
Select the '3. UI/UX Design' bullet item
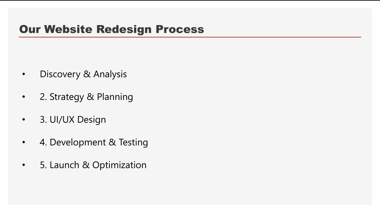click(x=73, y=119)
